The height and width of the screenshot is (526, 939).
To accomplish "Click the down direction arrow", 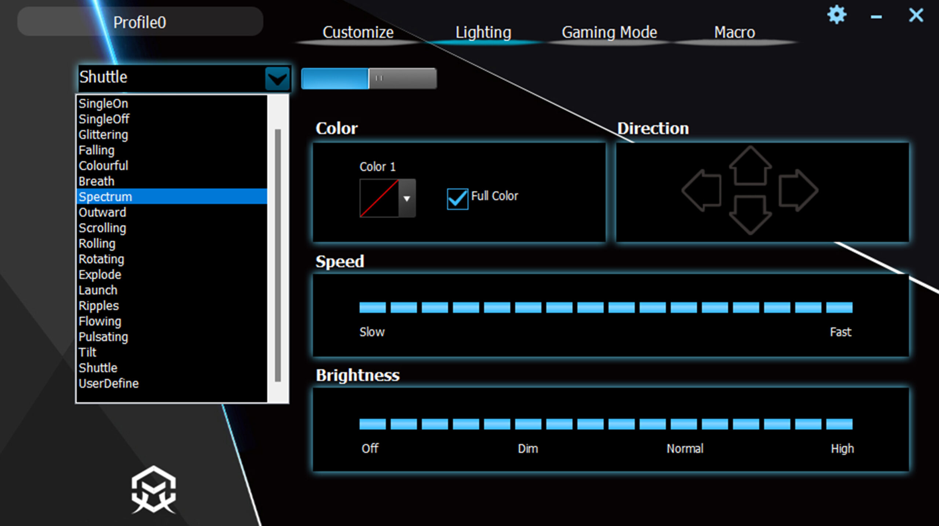I will click(x=750, y=215).
